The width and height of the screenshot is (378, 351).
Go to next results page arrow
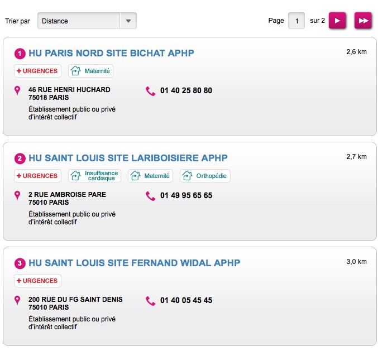click(337, 21)
